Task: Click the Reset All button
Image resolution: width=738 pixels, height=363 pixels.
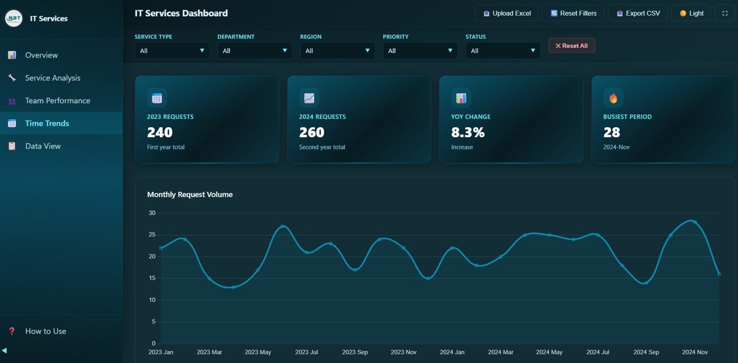Action: (x=571, y=45)
